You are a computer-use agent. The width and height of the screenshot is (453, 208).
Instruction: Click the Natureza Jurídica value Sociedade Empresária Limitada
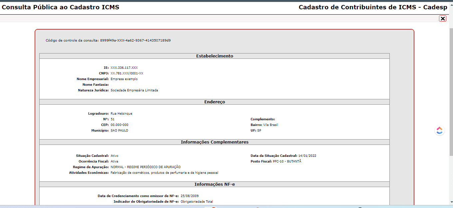pos(134,90)
